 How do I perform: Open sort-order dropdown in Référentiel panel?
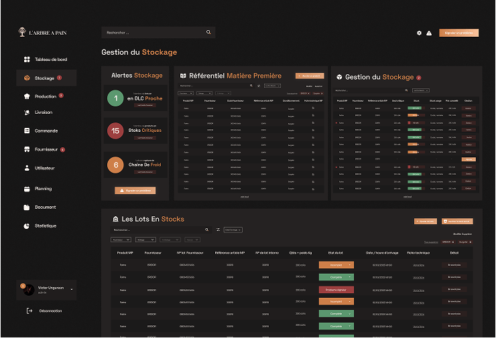pos(272,86)
